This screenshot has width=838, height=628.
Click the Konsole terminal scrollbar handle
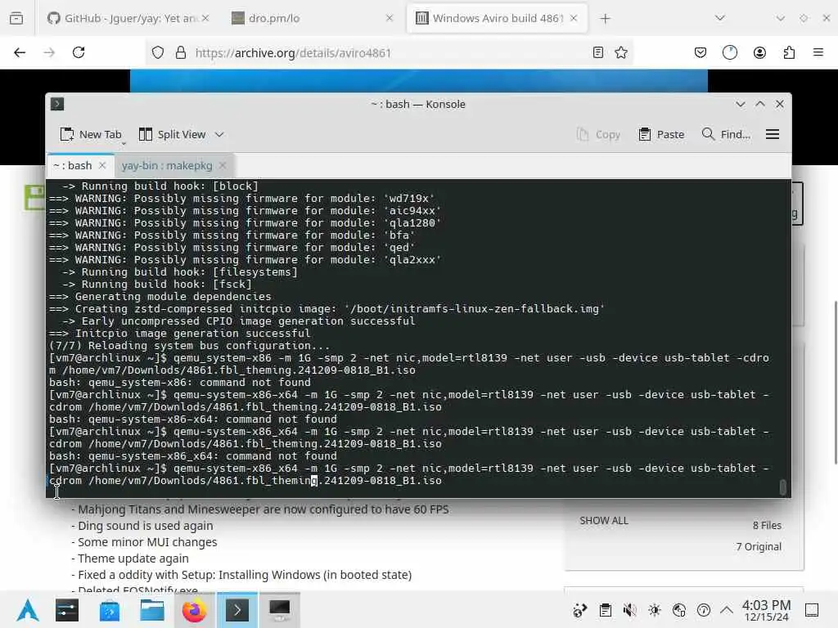(783, 487)
